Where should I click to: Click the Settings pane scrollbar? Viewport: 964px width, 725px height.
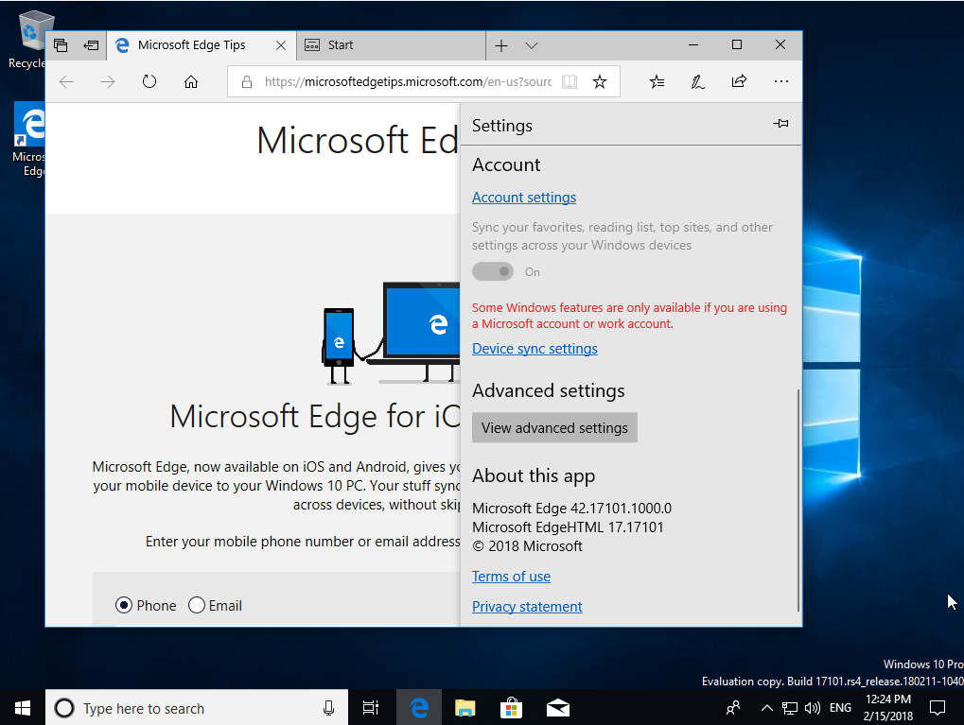point(798,499)
